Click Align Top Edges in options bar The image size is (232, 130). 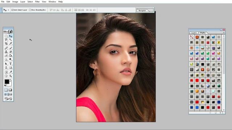[51, 10]
